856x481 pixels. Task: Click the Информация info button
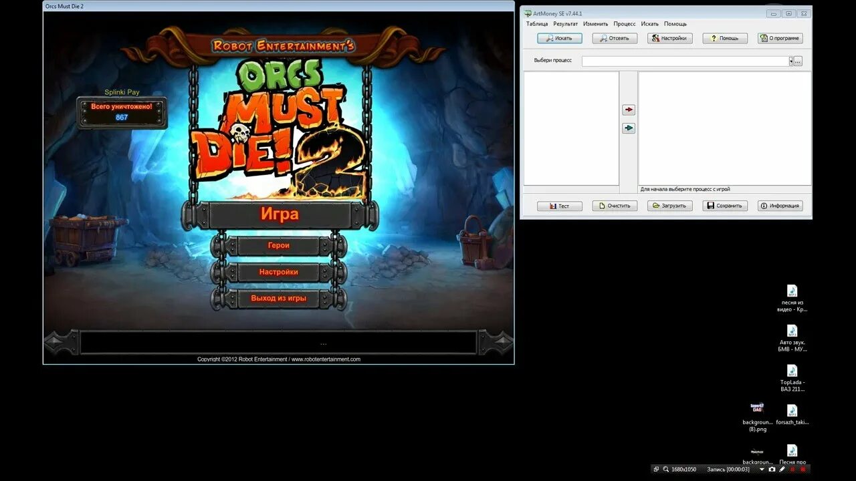coord(780,206)
